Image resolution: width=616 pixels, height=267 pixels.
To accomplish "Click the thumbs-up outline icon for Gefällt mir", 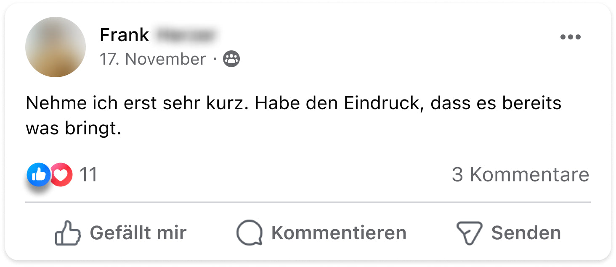I will (x=67, y=233).
